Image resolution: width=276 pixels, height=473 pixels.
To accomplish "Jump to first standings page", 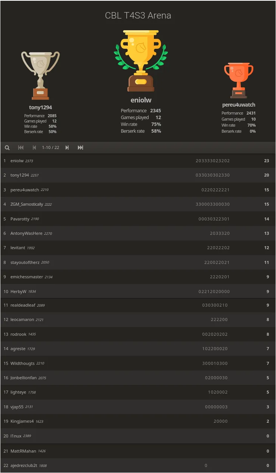I will 21,147.
